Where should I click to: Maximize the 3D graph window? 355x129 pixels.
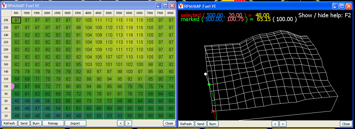click(342, 6)
